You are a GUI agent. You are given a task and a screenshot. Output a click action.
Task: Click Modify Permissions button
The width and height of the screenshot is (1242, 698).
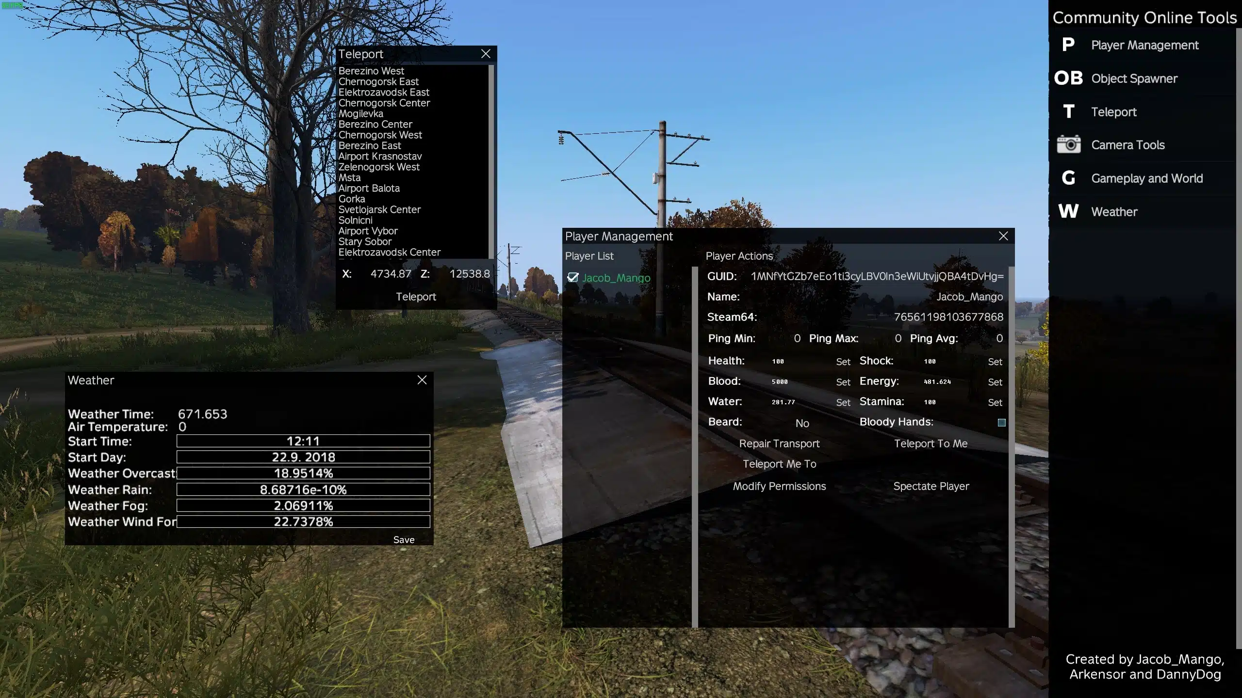(779, 487)
